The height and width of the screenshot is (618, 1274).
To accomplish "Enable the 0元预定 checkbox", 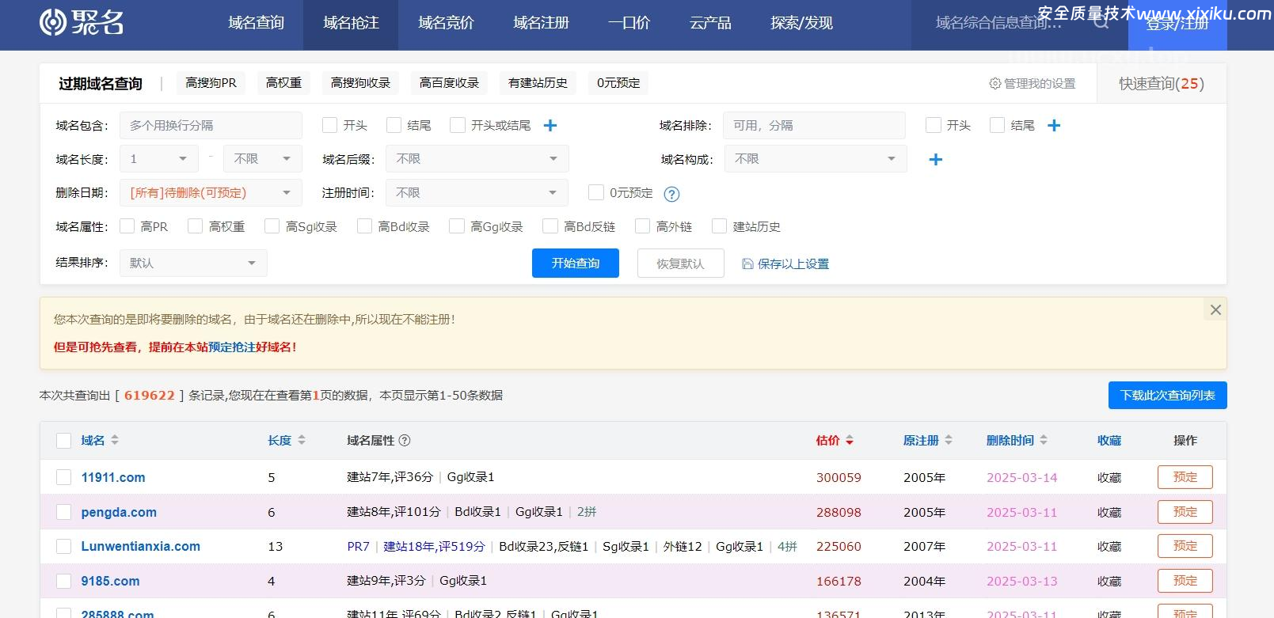I will [596, 192].
